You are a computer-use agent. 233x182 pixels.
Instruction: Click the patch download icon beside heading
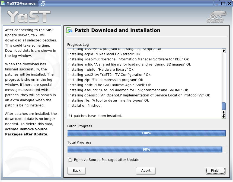69,30
